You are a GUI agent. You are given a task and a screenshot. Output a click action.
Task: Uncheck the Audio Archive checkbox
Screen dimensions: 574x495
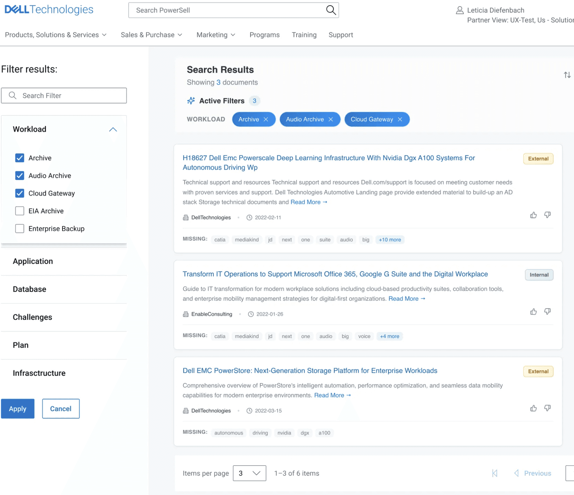[x=20, y=175]
